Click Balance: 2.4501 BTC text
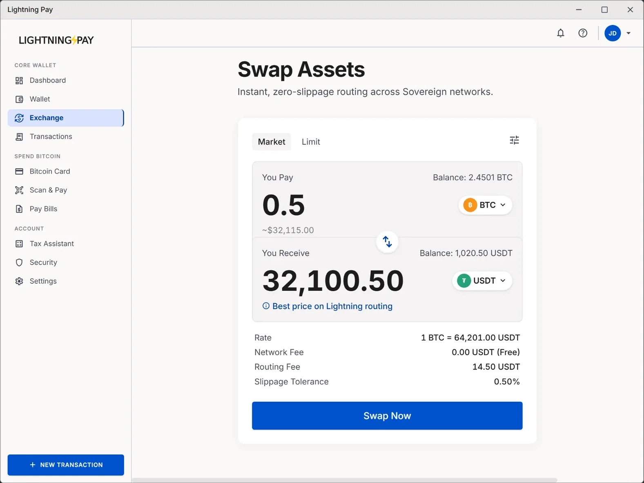This screenshot has width=644, height=483. tap(472, 178)
